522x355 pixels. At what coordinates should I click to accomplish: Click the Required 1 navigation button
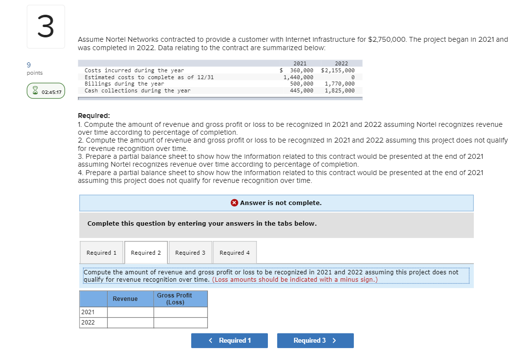coord(230,340)
